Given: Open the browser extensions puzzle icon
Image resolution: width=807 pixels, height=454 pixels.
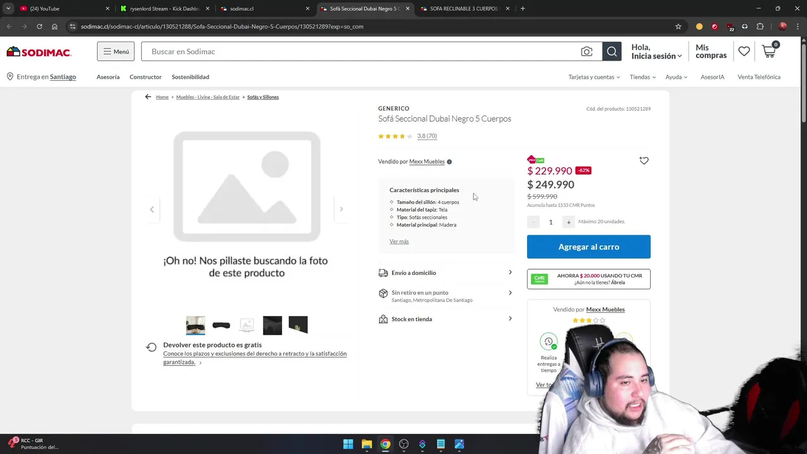Looking at the screenshot, I should [x=760, y=26].
